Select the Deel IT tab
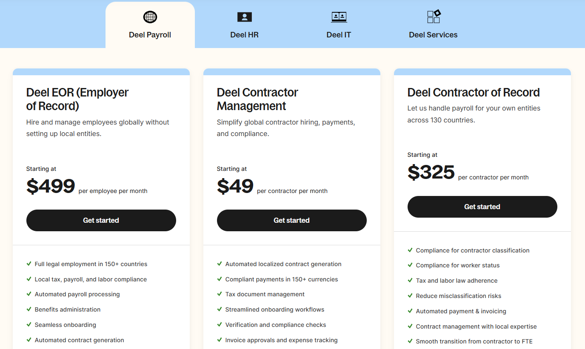Image resolution: width=585 pixels, height=349 pixels. pyautogui.click(x=339, y=35)
